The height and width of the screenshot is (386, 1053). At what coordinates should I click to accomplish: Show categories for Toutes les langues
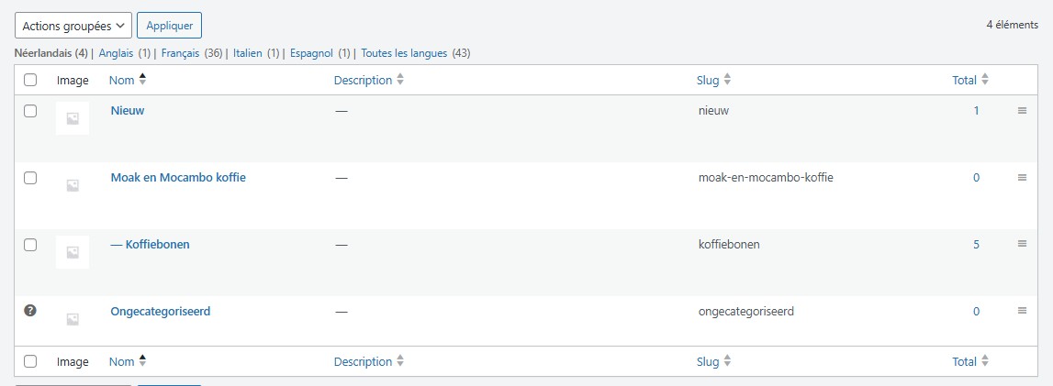pyautogui.click(x=404, y=53)
